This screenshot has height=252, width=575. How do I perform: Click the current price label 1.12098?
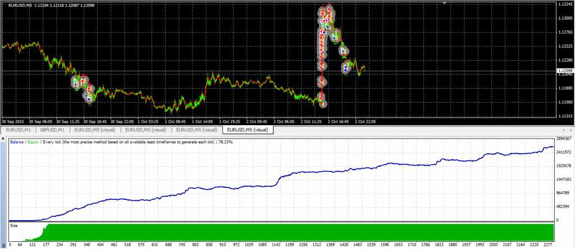point(564,70)
